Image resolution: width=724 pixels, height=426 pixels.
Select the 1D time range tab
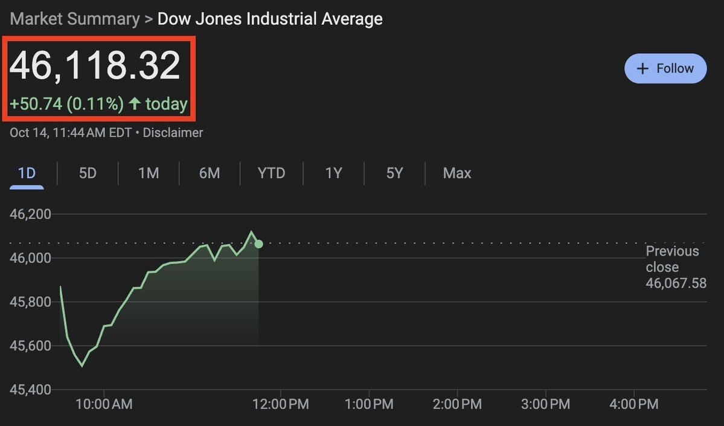pyautogui.click(x=27, y=173)
